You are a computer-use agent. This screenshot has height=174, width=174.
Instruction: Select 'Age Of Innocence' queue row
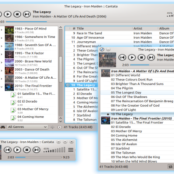[120, 37]
